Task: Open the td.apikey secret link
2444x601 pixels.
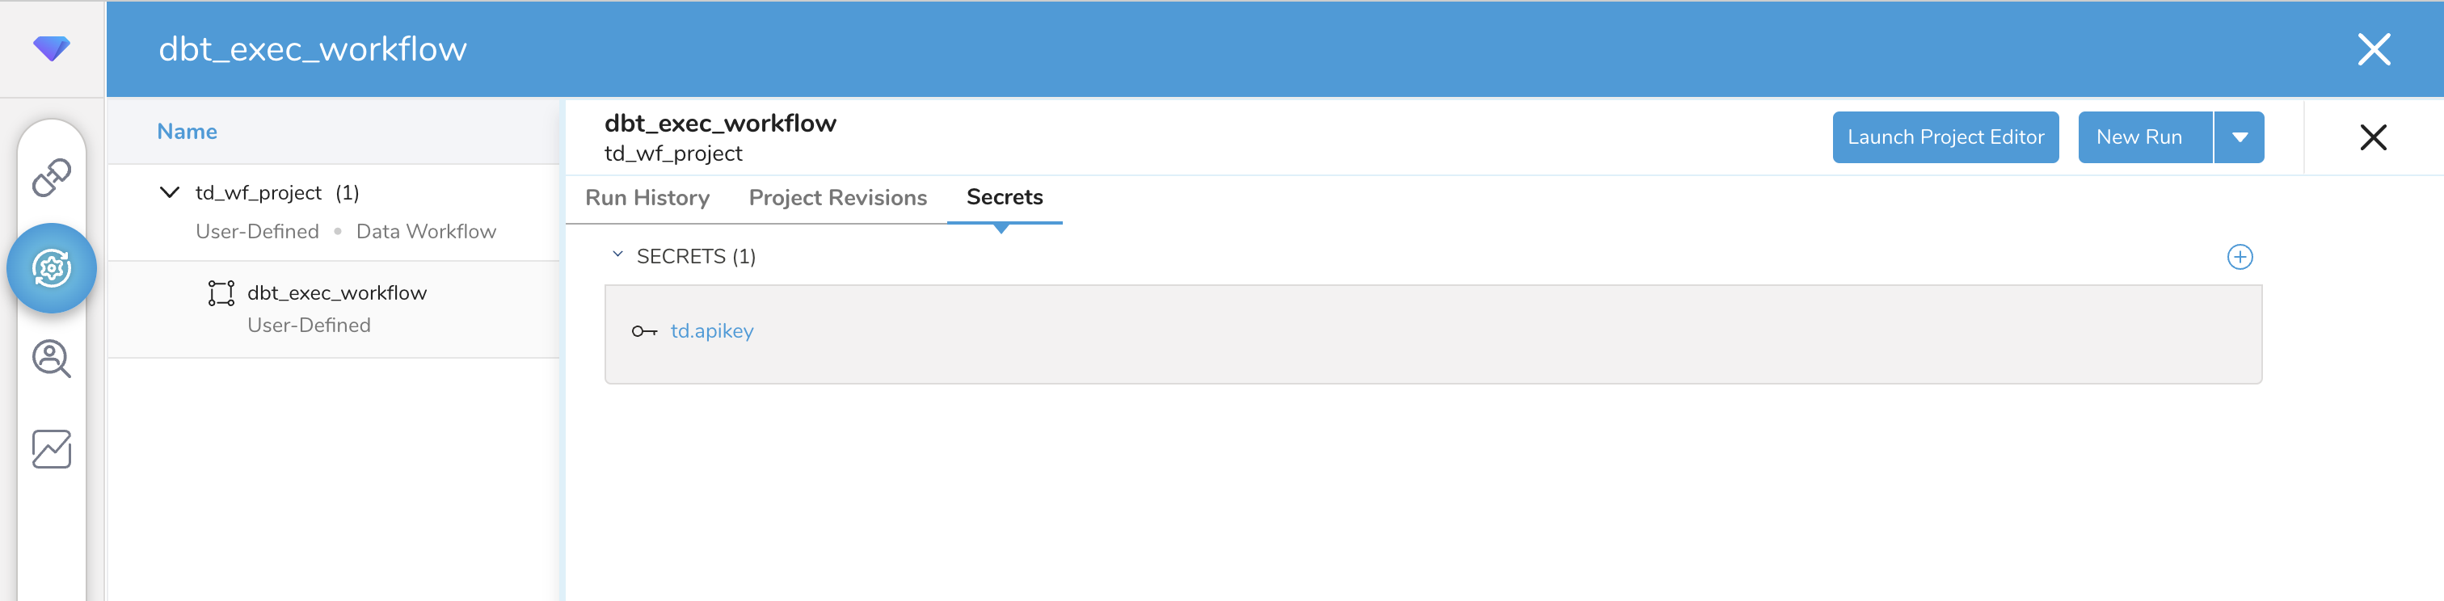Action: point(711,331)
